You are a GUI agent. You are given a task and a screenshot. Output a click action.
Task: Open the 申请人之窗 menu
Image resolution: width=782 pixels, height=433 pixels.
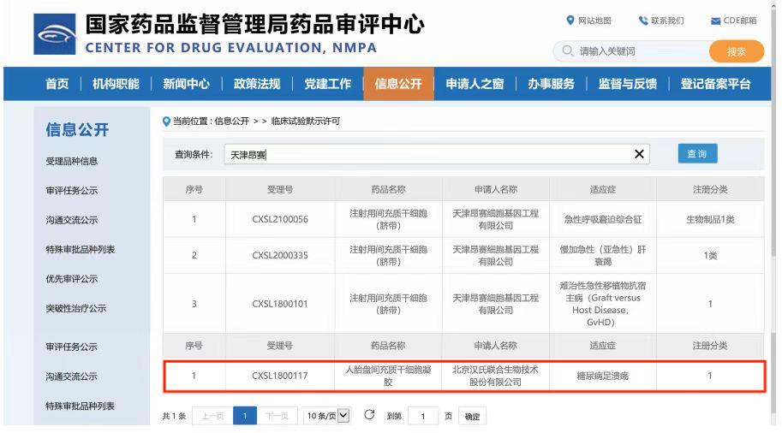click(x=475, y=84)
